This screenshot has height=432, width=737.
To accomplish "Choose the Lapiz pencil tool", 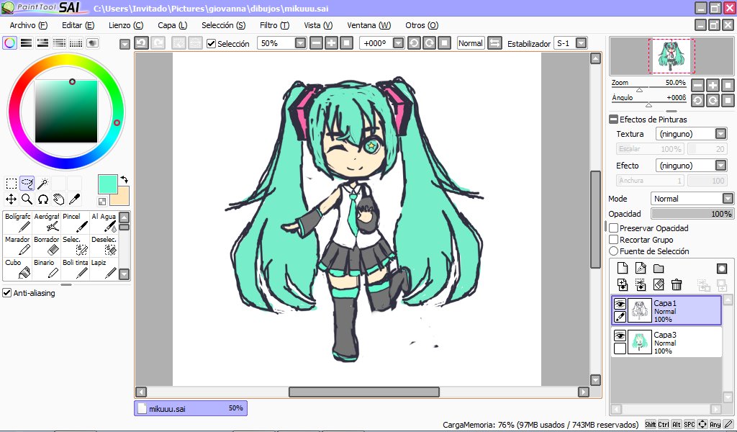I will (104, 269).
